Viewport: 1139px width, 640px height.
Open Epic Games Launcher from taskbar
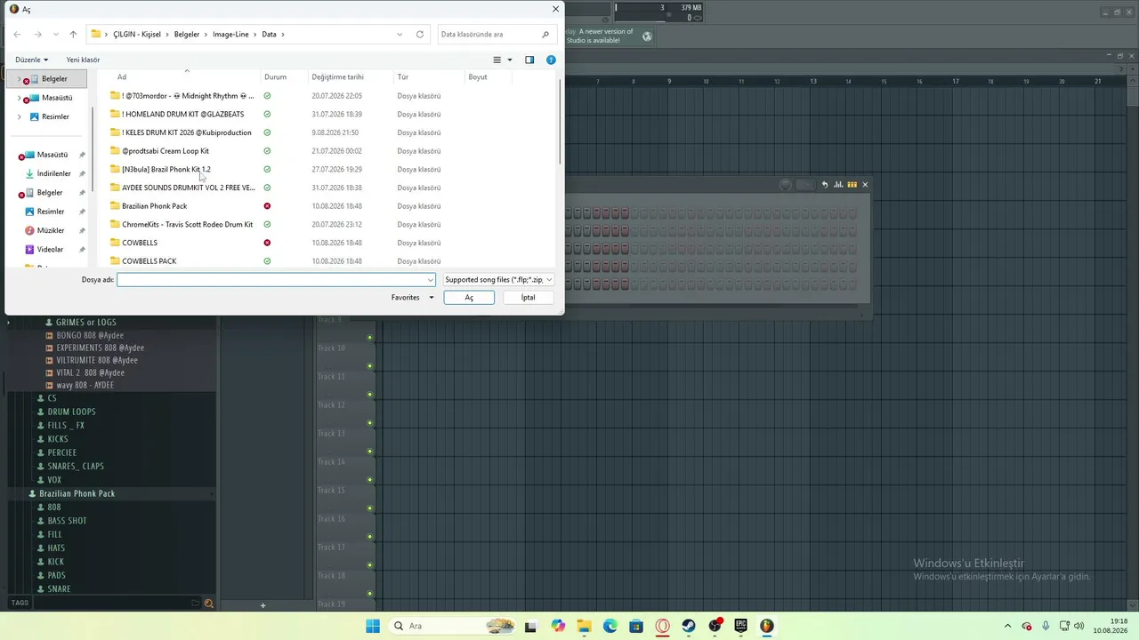(x=740, y=626)
